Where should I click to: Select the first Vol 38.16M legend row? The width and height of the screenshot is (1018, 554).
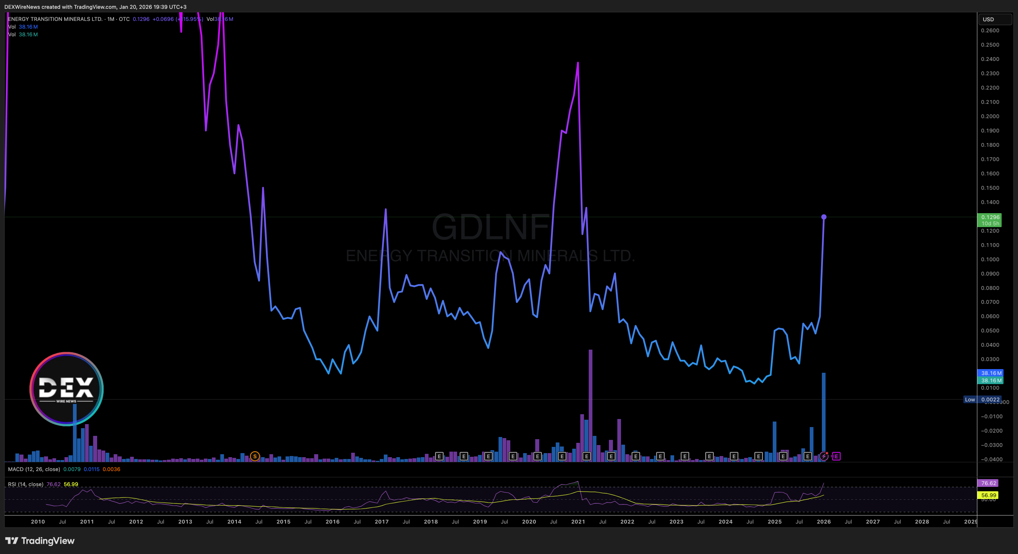pyautogui.click(x=23, y=27)
